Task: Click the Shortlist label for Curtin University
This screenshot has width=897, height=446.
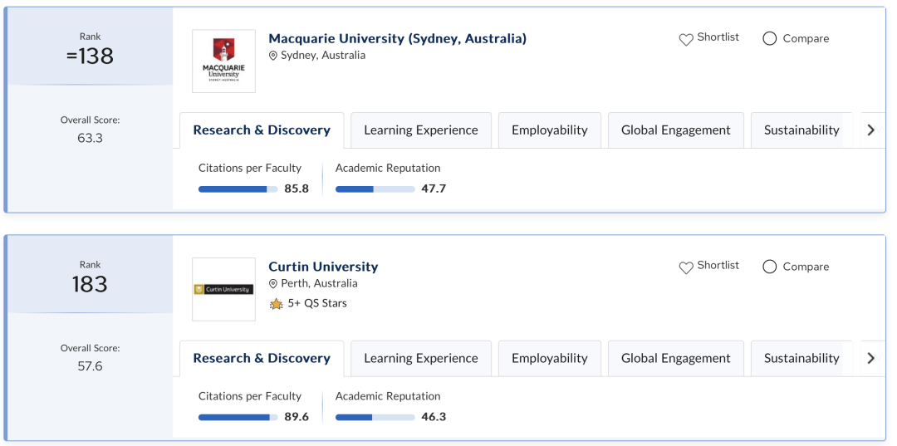Action: click(718, 265)
